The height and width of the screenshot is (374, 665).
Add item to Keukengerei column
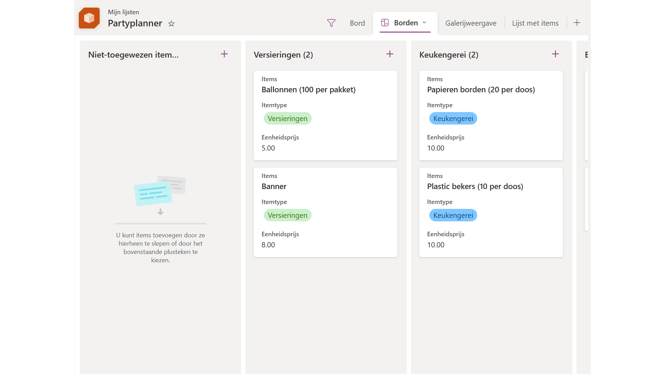coord(555,54)
